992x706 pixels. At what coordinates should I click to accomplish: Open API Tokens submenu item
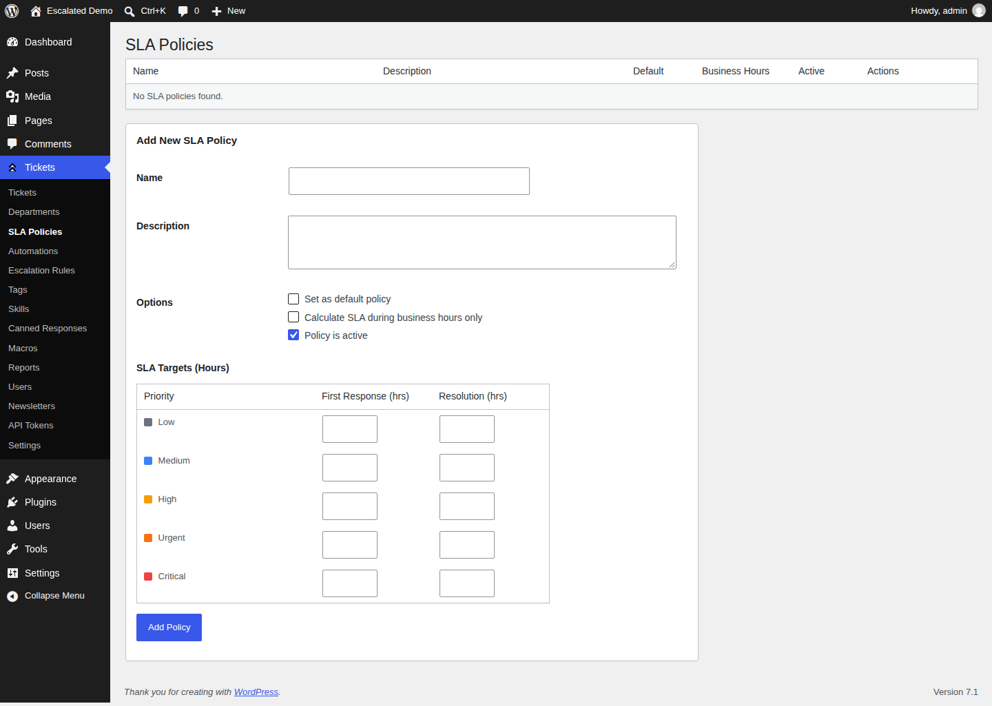tap(31, 426)
